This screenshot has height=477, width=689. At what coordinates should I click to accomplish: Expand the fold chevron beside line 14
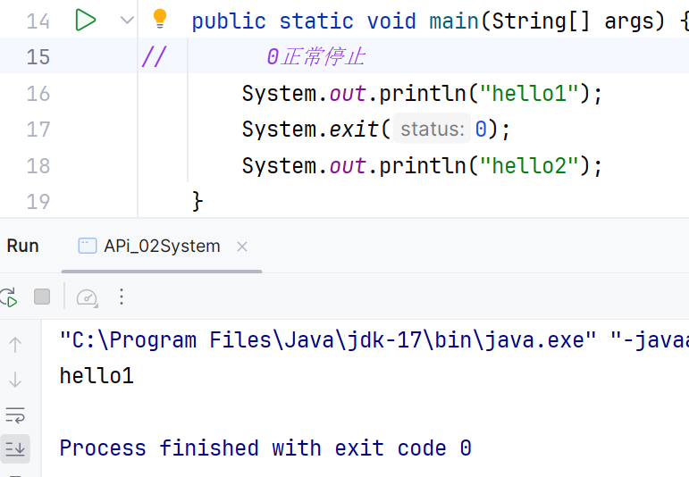[x=127, y=21]
